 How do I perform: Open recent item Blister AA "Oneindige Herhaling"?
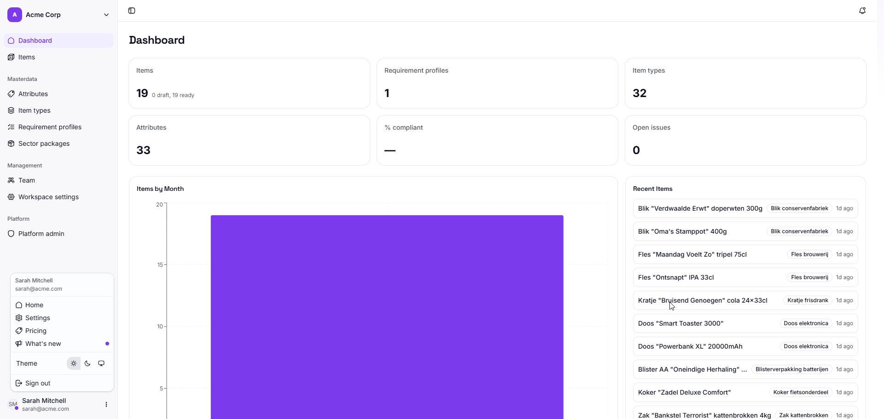tap(745, 369)
